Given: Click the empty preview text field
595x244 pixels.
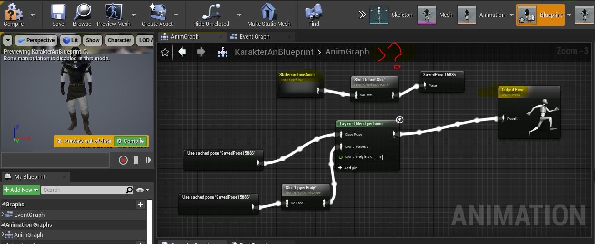Looking at the screenshot, I should click(55, 160).
